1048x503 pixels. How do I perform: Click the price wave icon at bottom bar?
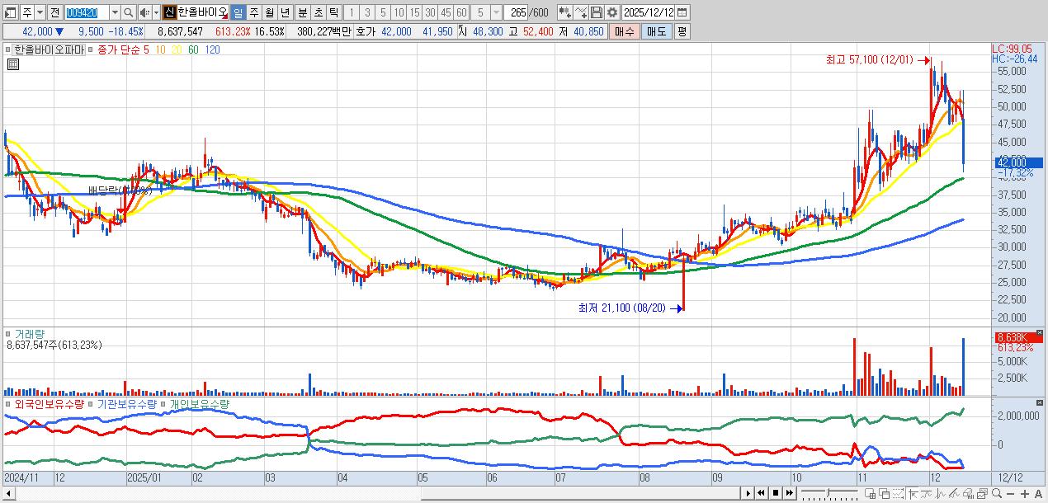click(941, 493)
